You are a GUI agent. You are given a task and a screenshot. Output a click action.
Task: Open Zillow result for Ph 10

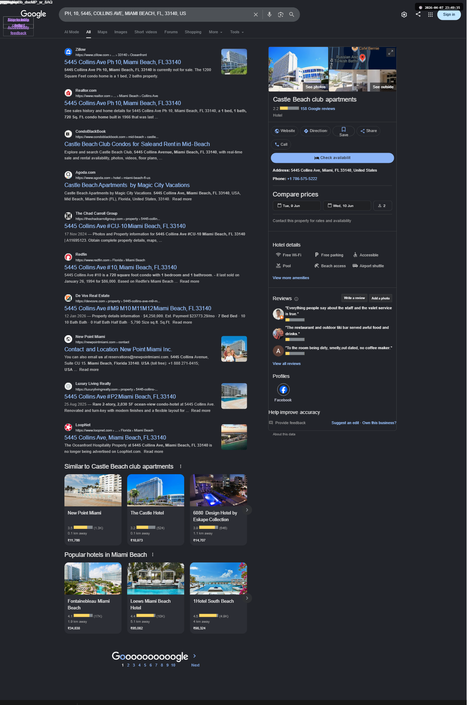123,62
